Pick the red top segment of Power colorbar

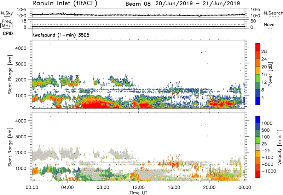click(x=258, y=47)
